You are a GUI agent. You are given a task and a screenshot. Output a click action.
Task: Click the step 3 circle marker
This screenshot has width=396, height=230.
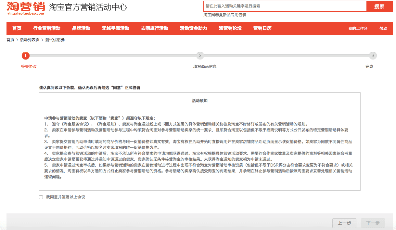click(373, 56)
